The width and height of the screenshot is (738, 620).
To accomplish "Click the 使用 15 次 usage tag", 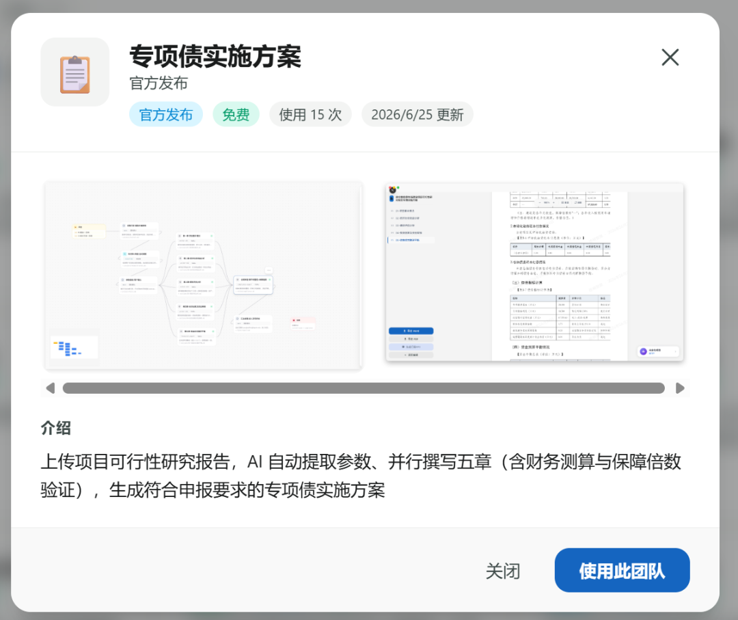I will pyautogui.click(x=310, y=114).
